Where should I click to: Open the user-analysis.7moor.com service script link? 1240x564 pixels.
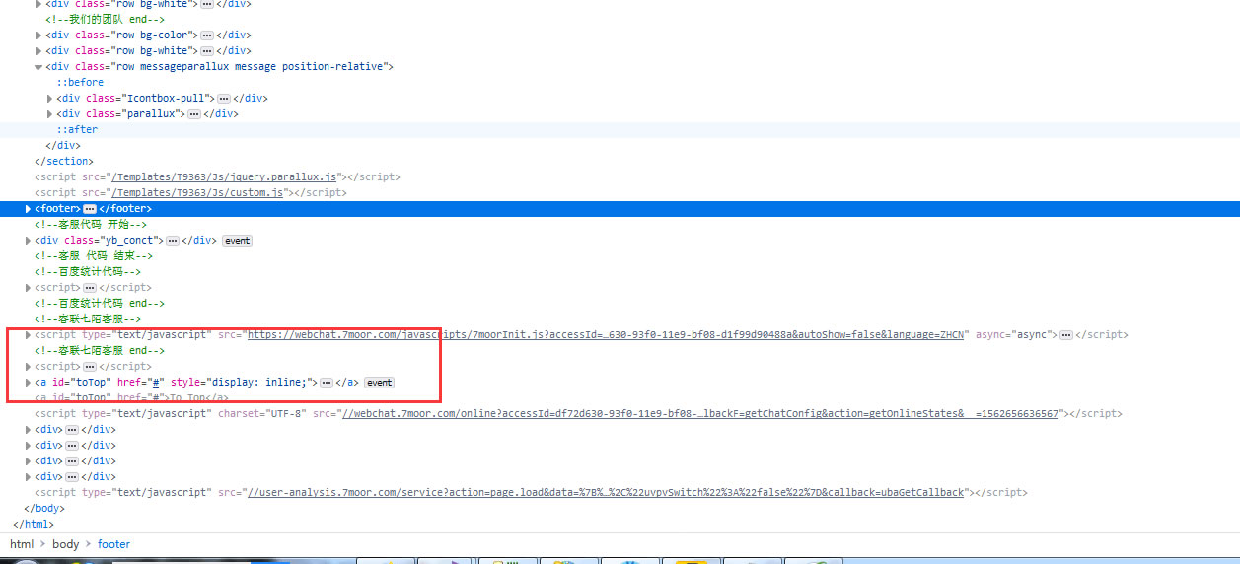[x=605, y=493]
